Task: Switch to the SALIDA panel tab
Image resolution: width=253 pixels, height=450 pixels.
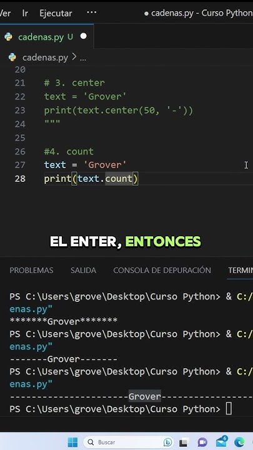Action: [84, 271]
